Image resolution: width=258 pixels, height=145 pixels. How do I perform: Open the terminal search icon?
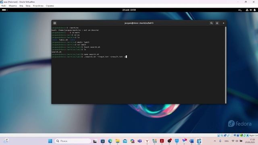click(x=211, y=23)
